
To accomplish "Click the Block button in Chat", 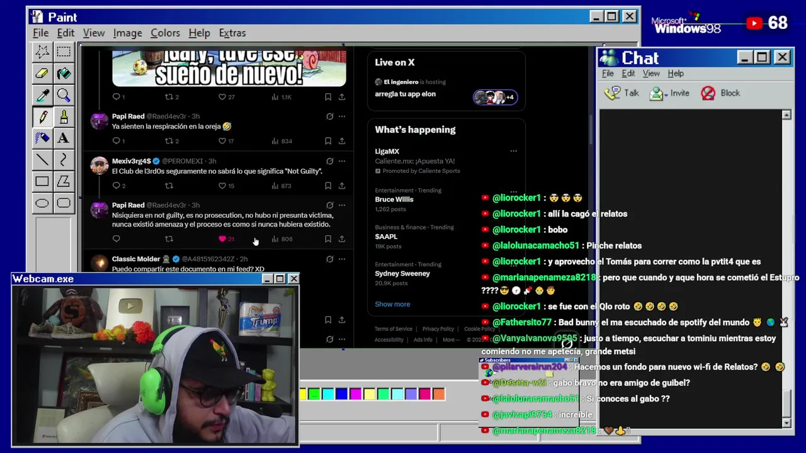I will point(720,93).
